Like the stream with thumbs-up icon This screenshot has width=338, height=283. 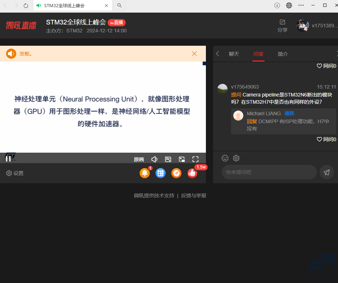point(192,173)
